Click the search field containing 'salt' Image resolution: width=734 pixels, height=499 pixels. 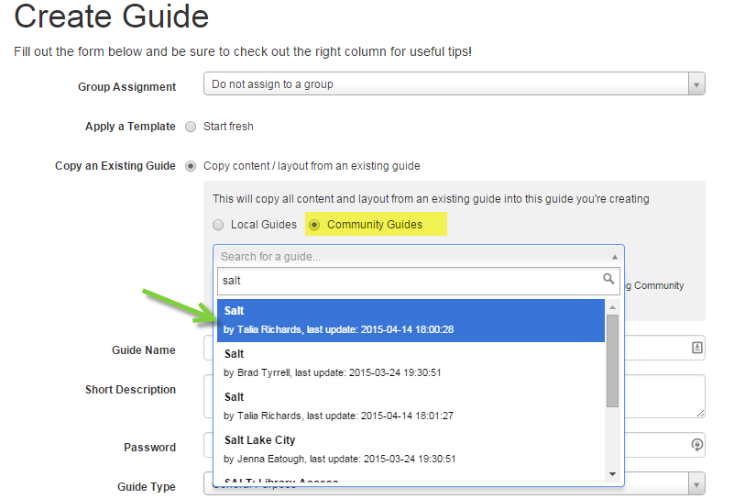[419, 281]
